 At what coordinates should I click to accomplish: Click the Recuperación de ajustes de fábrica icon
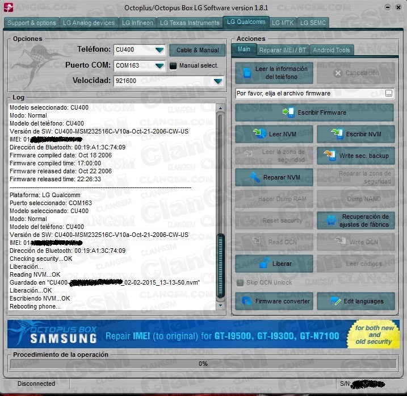click(332, 220)
